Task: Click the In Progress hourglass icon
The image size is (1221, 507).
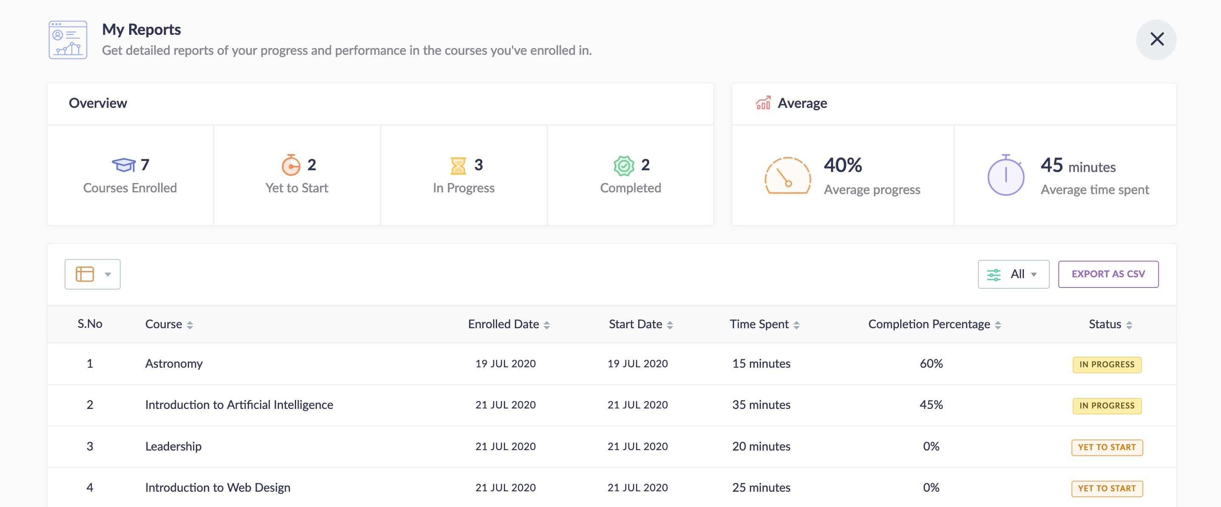Action: (x=458, y=165)
